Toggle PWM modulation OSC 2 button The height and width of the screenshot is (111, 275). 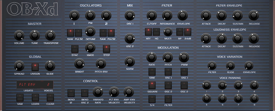pyautogui.click(x=184, y=85)
